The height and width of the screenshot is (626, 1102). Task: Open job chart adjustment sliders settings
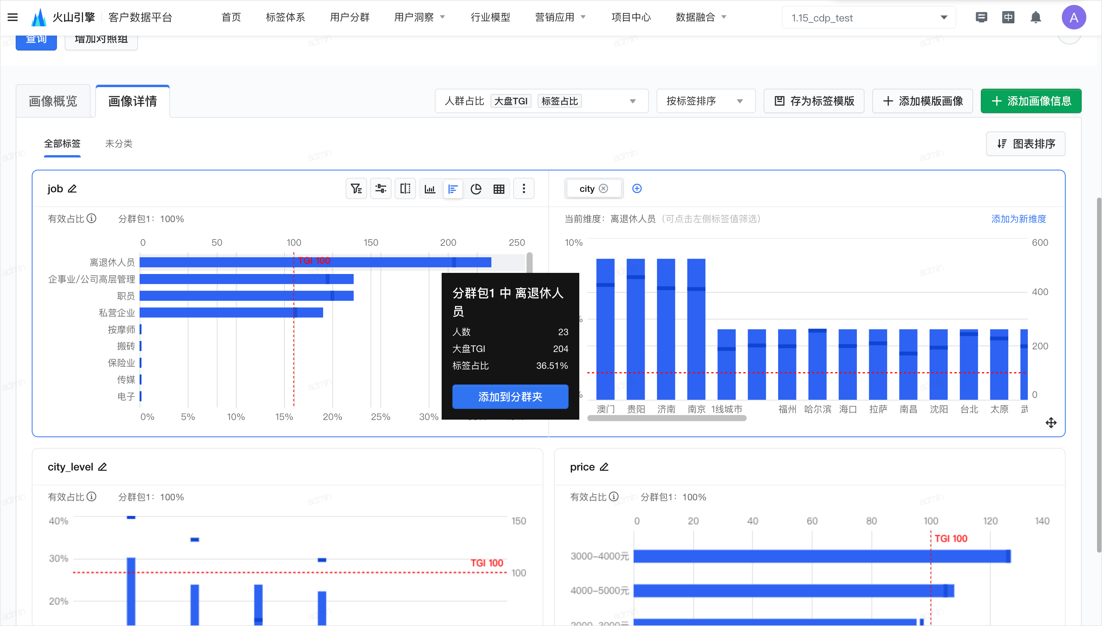pos(381,189)
